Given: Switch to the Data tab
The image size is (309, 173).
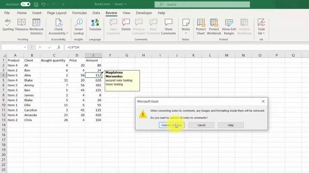Looking at the screenshot, I should coord(96,13).
